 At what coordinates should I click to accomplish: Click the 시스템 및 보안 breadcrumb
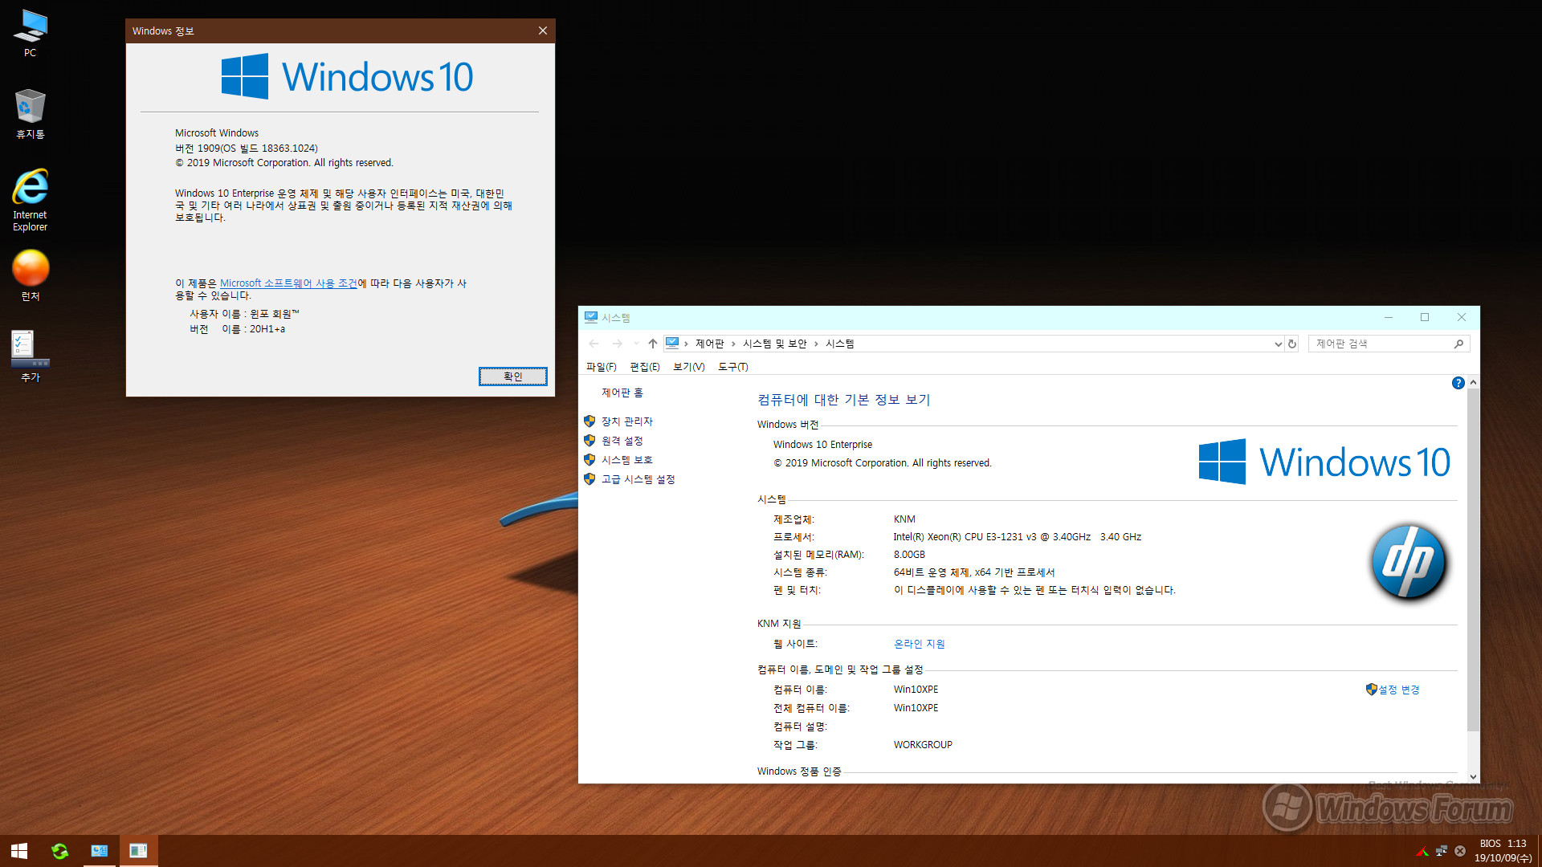pos(774,344)
